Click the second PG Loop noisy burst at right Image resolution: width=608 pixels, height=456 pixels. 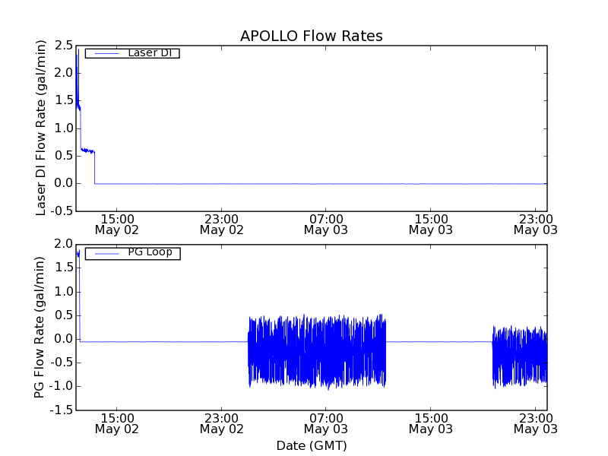coord(520,356)
